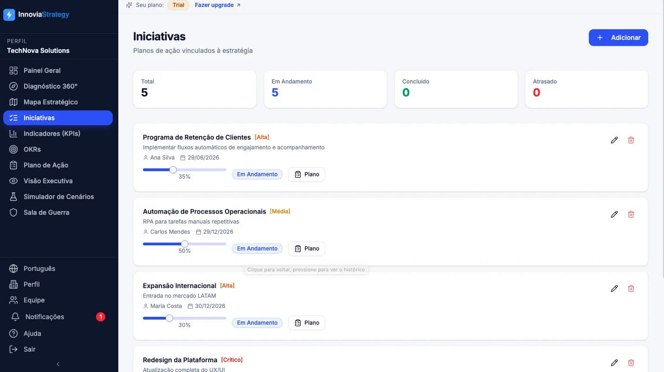Click Sair to log out
The width and height of the screenshot is (664, 372).
(x=58, y=349)
